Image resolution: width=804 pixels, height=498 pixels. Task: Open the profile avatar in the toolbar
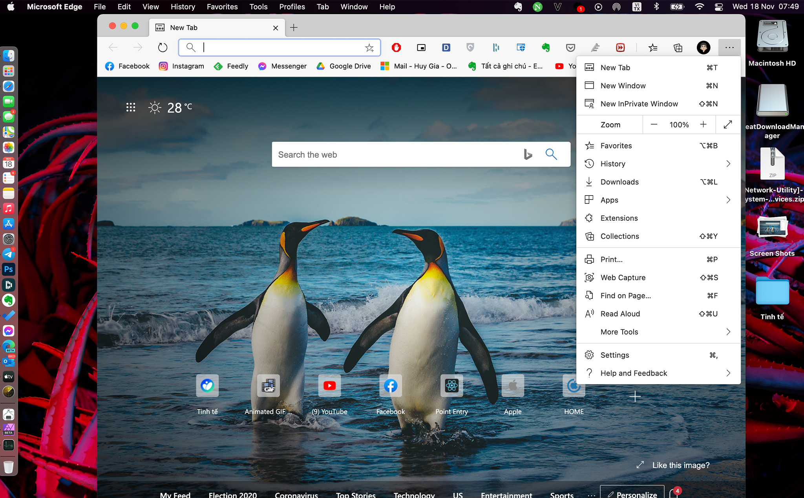tap(703, 48)
